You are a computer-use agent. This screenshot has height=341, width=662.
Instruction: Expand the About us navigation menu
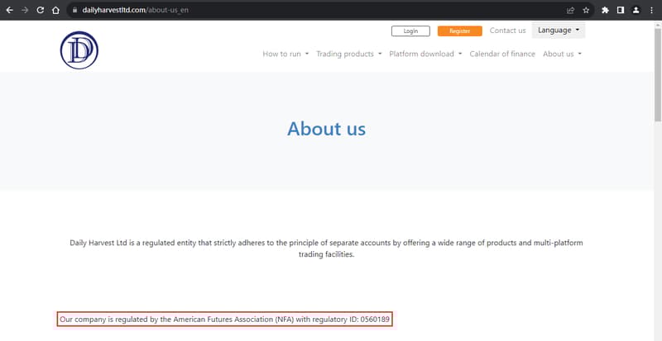(562, 54)
